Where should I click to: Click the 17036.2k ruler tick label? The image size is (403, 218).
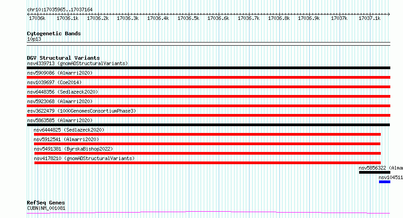click(x=98, y=18)
